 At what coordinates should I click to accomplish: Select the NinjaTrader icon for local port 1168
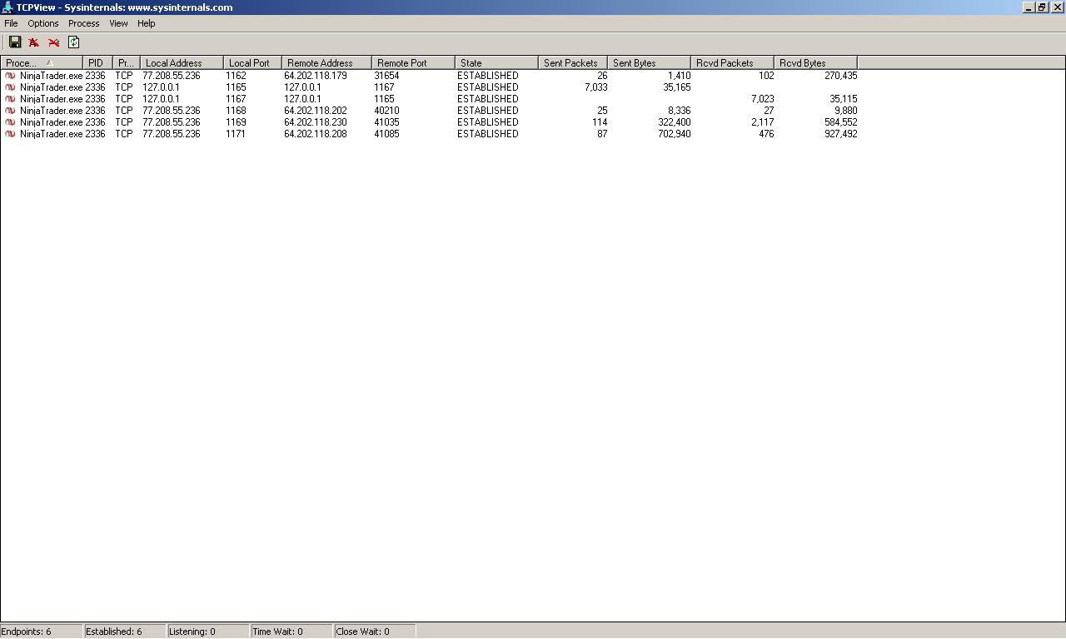pos(10,111)
